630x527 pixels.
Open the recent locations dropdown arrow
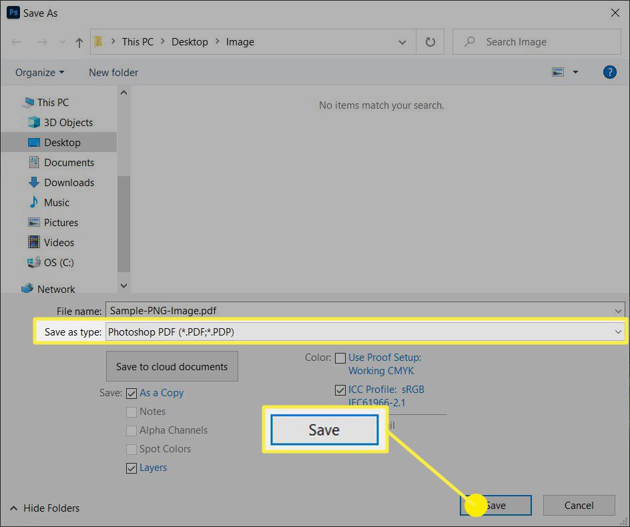[62, 42]
